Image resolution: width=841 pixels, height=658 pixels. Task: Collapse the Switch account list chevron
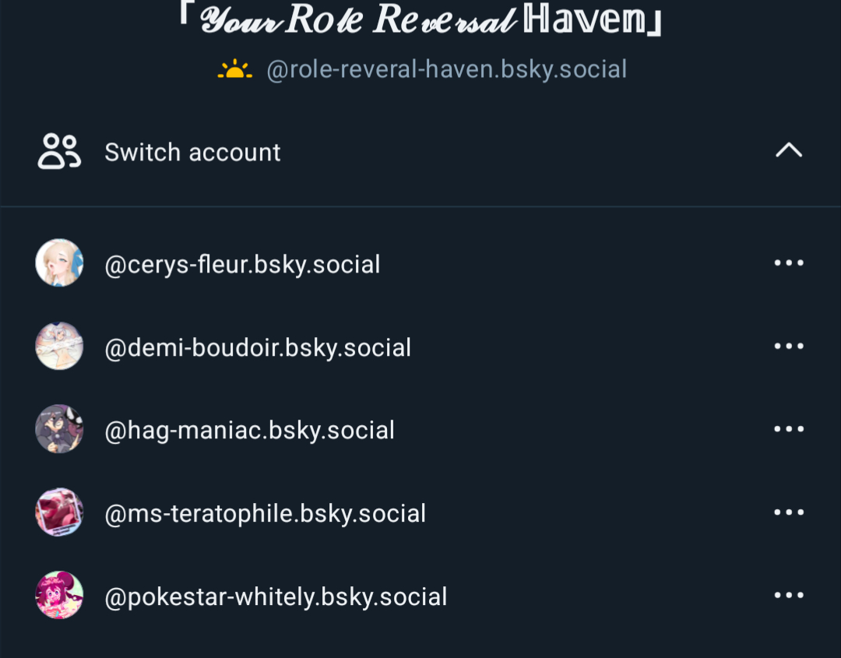[x=788, y=150]
